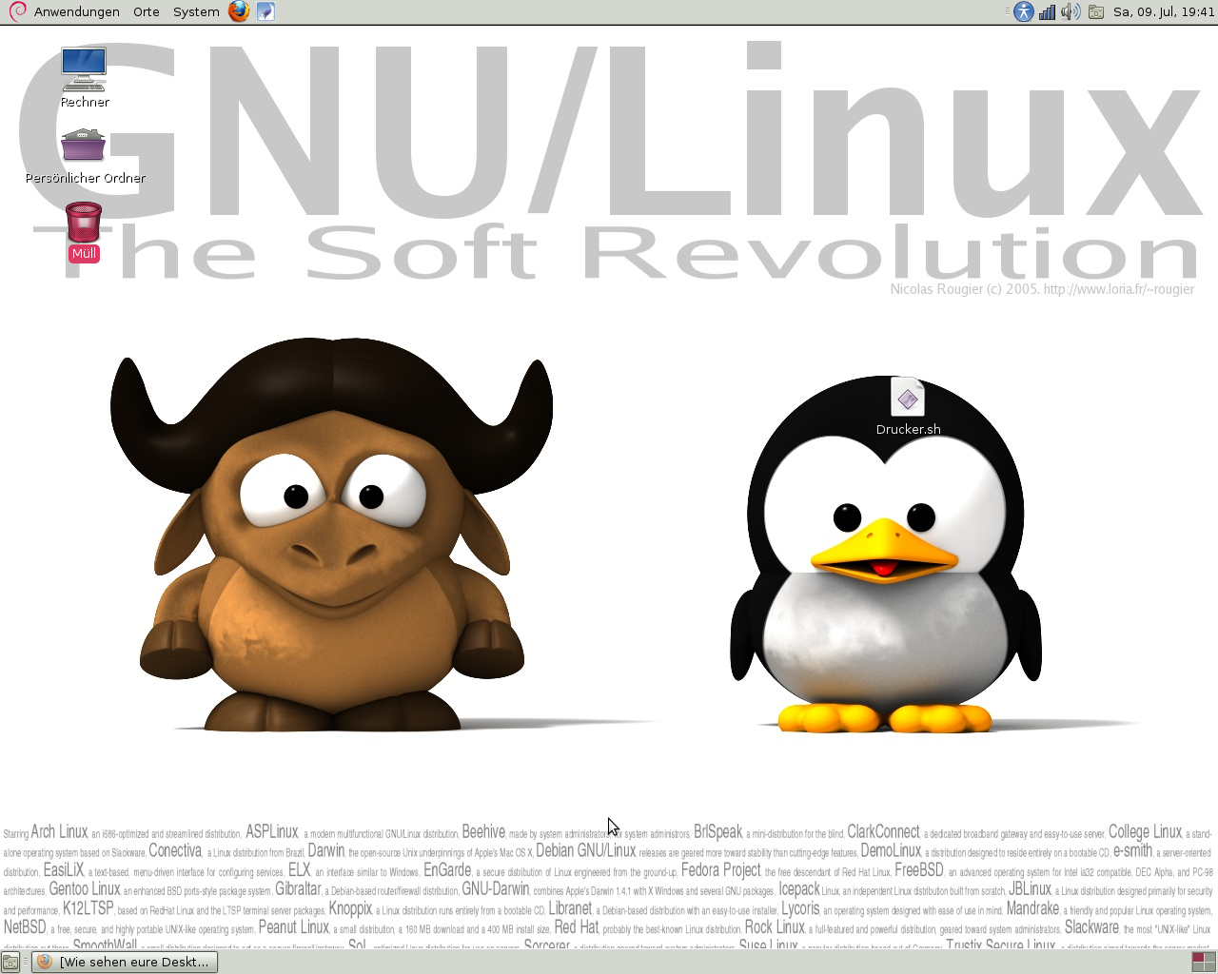Open the System menu
This screenshot has height=974, width=1218.
[x=196, y=11]
